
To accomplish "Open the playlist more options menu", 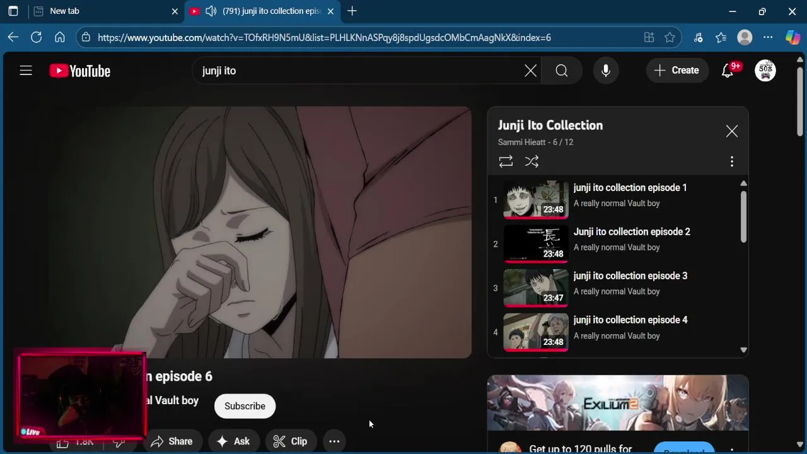I will (732, 162).
